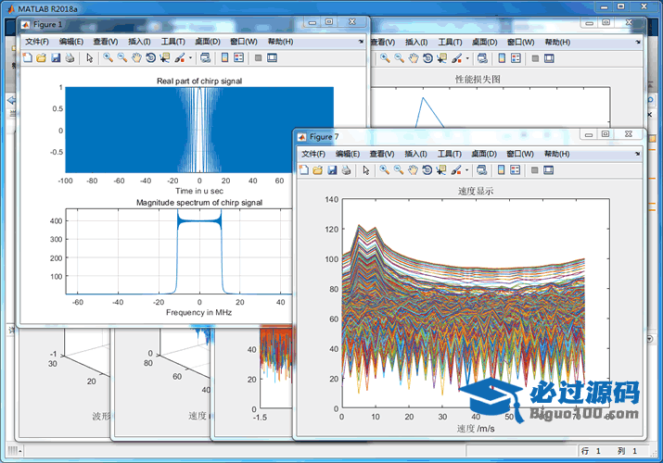This screenshot has width=663, height=463.
Task: Toggle Insert Colorbar in Figure 1 toolbar
Action: point(225,57)
